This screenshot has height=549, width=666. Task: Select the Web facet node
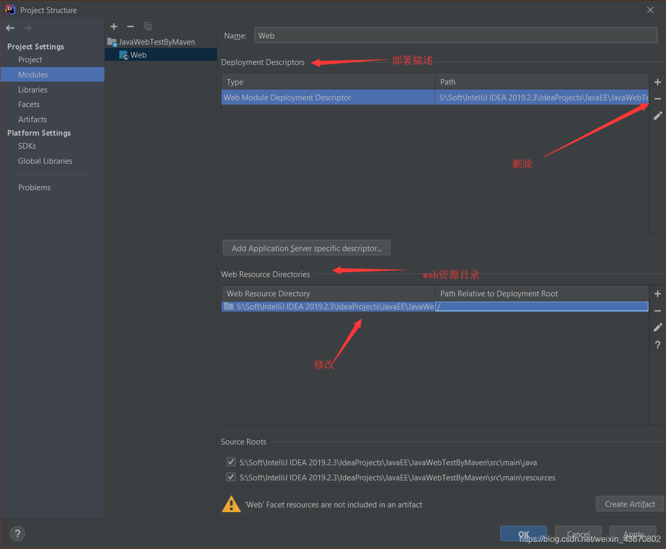point(161,55)
